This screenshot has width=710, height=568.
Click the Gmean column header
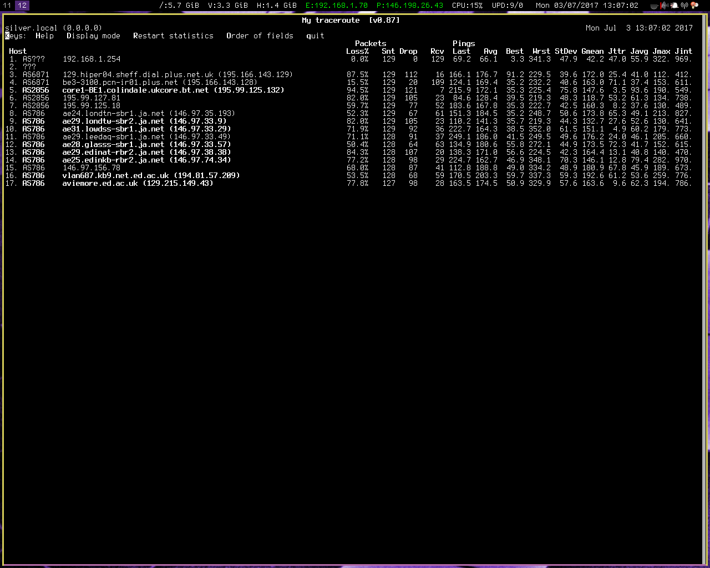(x=592, y=51)
